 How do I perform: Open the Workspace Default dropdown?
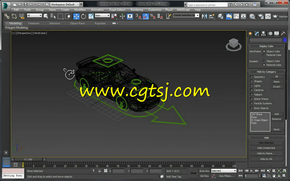tap(65, 4)
